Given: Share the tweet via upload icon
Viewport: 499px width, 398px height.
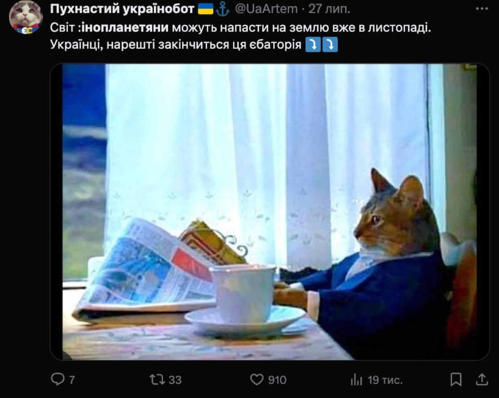Looking at the screenshot, I should 482,379.
